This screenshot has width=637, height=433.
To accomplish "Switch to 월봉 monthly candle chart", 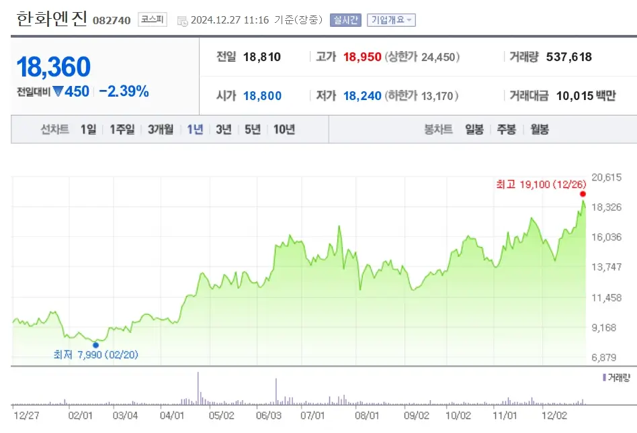I will pos(540,130).
